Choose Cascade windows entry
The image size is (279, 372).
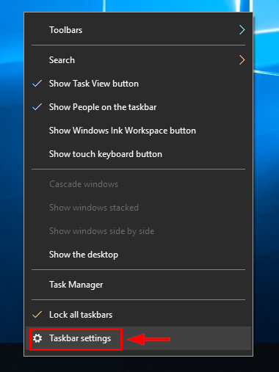tap(139, 184)
